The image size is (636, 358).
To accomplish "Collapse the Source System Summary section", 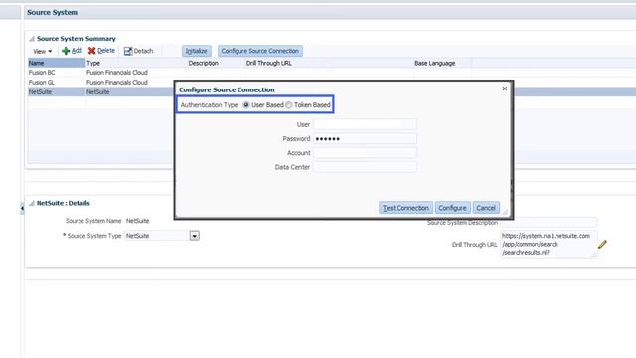I will (x=32, y=39).
